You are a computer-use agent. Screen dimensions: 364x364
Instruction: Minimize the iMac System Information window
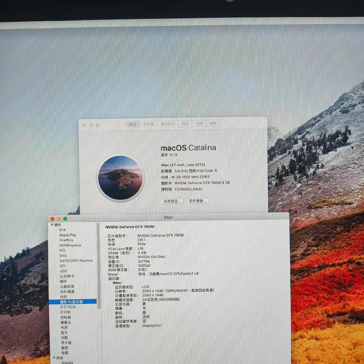coord(59,219)
